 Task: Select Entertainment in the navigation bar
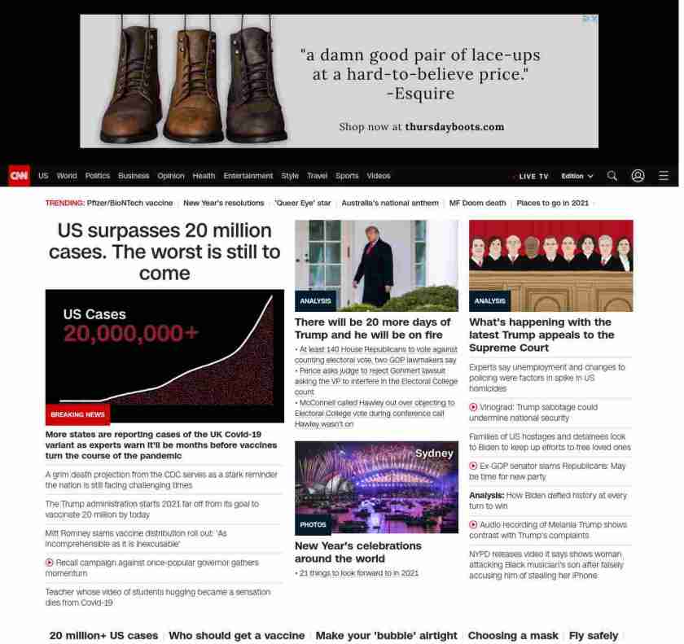(x=248, y=176)
